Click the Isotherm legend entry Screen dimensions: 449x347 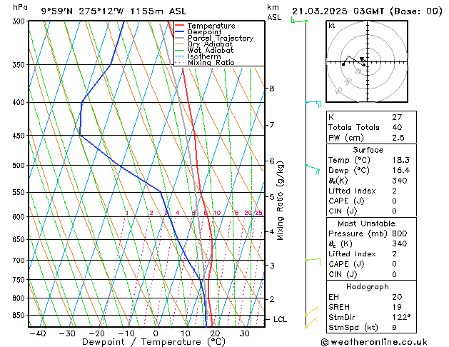pos(198,56)
